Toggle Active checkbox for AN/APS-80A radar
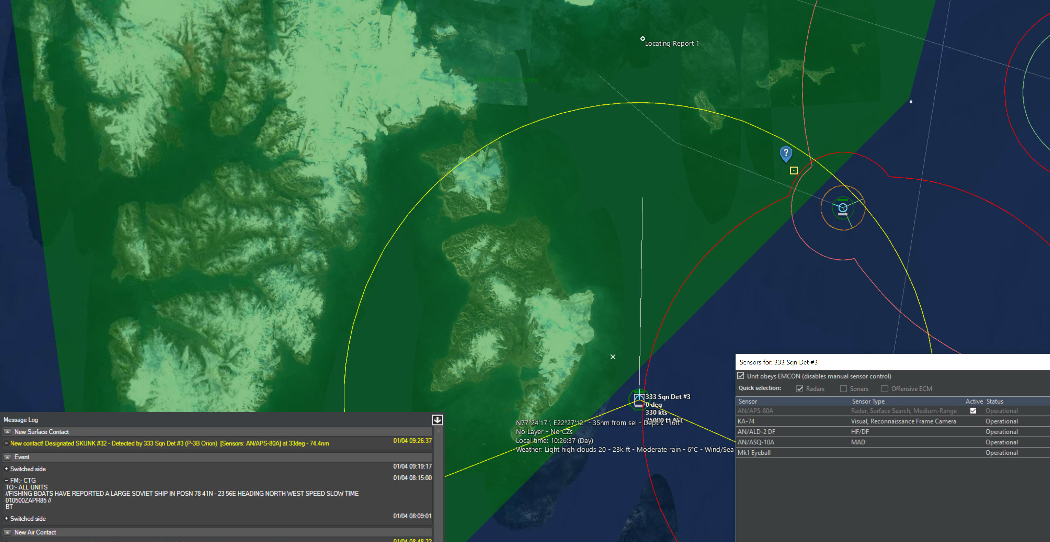The height and width of the screenshot is (542, 1050). pyautogui.click(x=973, y=411)
